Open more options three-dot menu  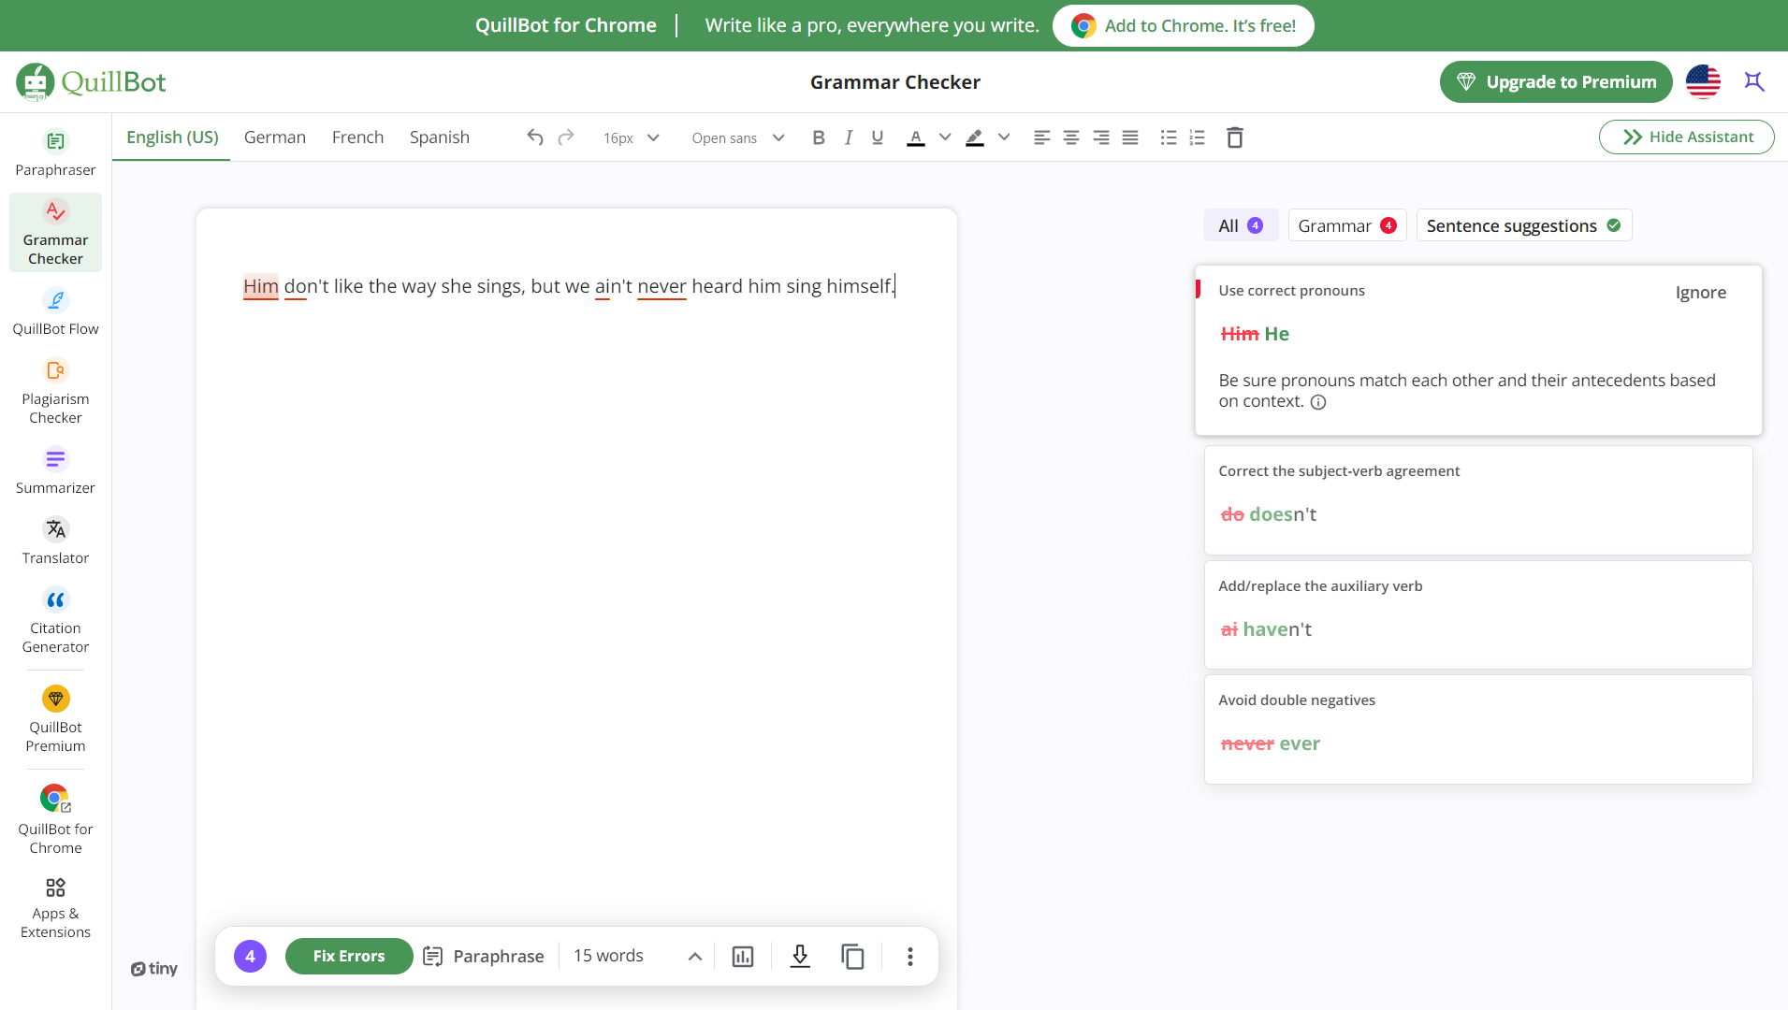[909, 956]
